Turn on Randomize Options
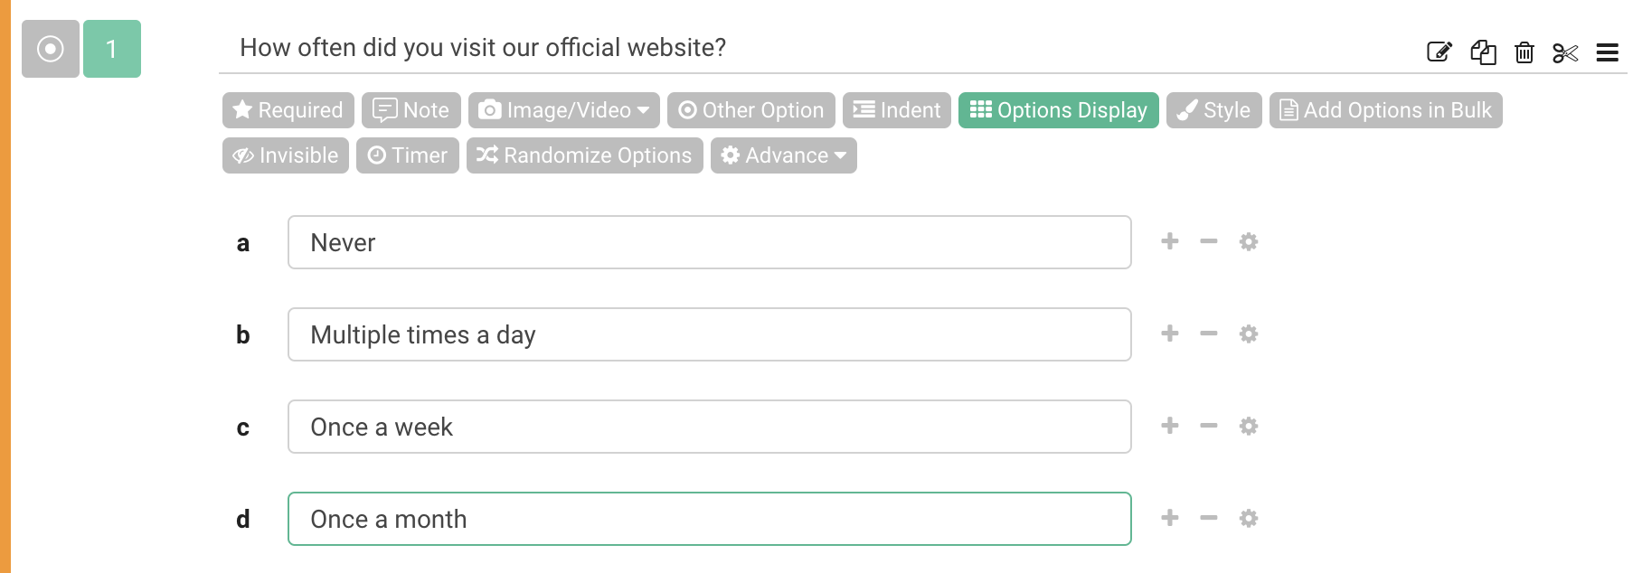The height and width of the screenshot is (573, 1633). pos(584,155)
